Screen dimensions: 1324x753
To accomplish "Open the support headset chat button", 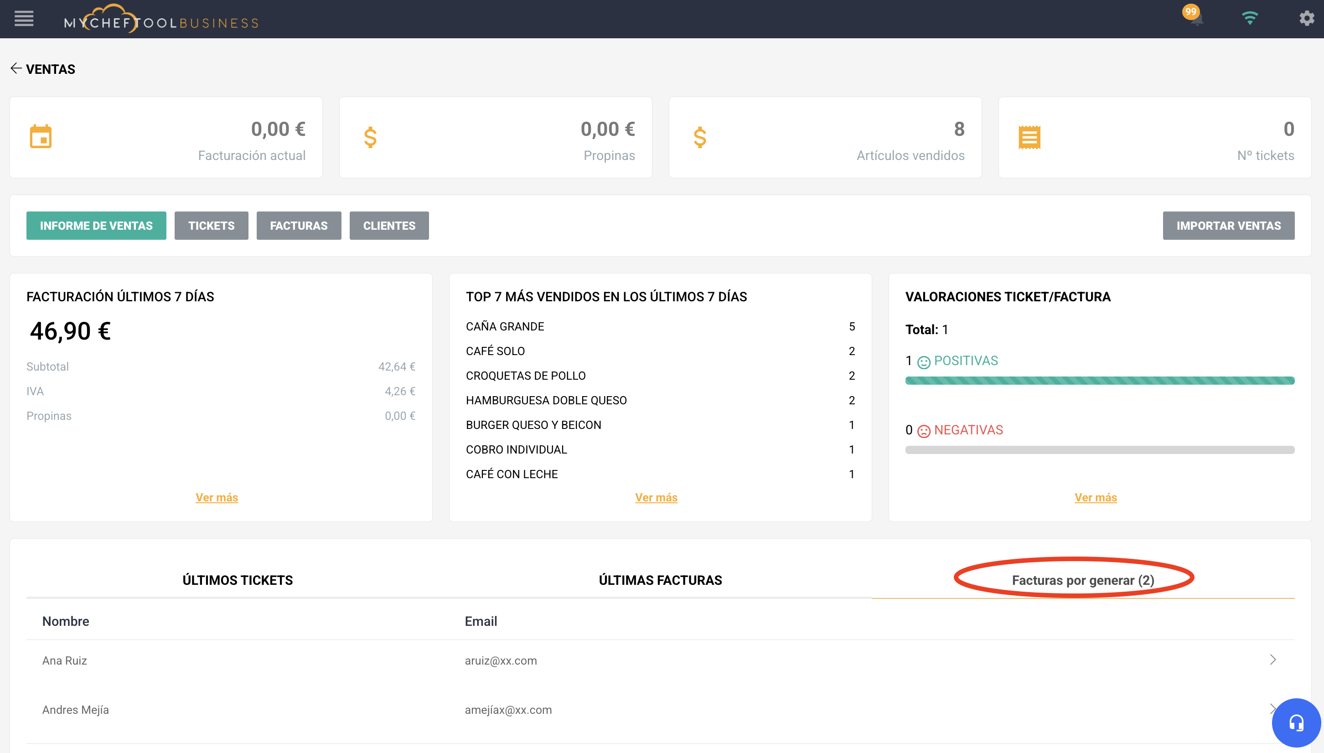I will tap(1296, 722).
